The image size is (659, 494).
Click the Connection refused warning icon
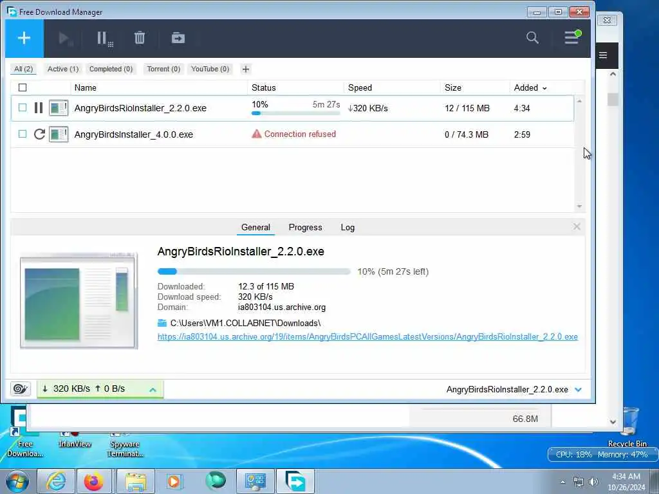256,134
